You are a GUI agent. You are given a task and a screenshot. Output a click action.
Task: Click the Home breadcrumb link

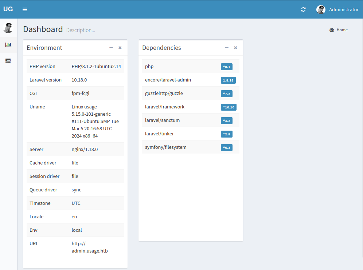point(342,30)
